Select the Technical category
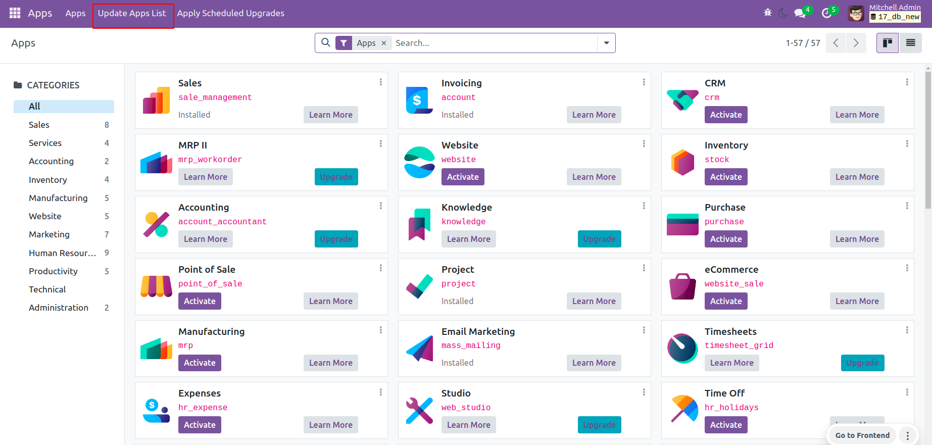The image size is (932, 445). 64,289
